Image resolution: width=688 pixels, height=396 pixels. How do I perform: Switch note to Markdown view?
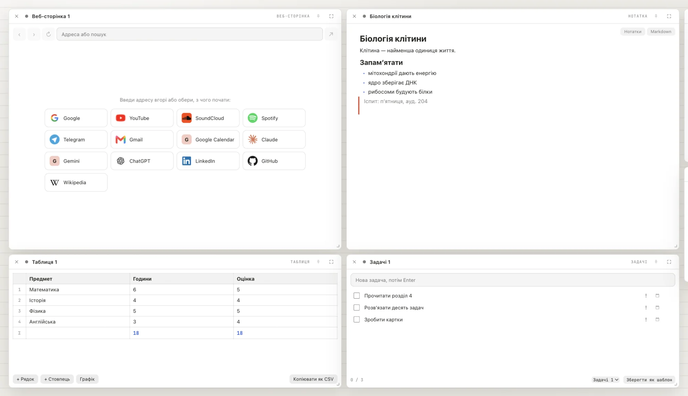click(661, 32)
